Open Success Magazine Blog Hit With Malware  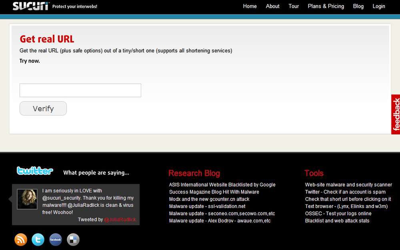(214, 192)
